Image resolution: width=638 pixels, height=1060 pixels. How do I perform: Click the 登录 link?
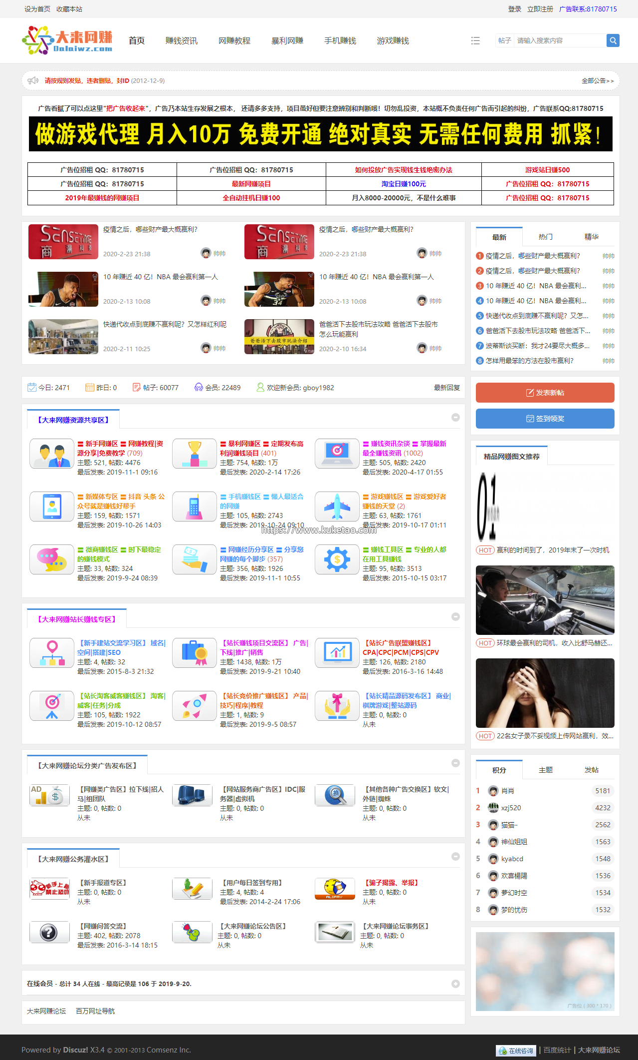coord(515,9)
